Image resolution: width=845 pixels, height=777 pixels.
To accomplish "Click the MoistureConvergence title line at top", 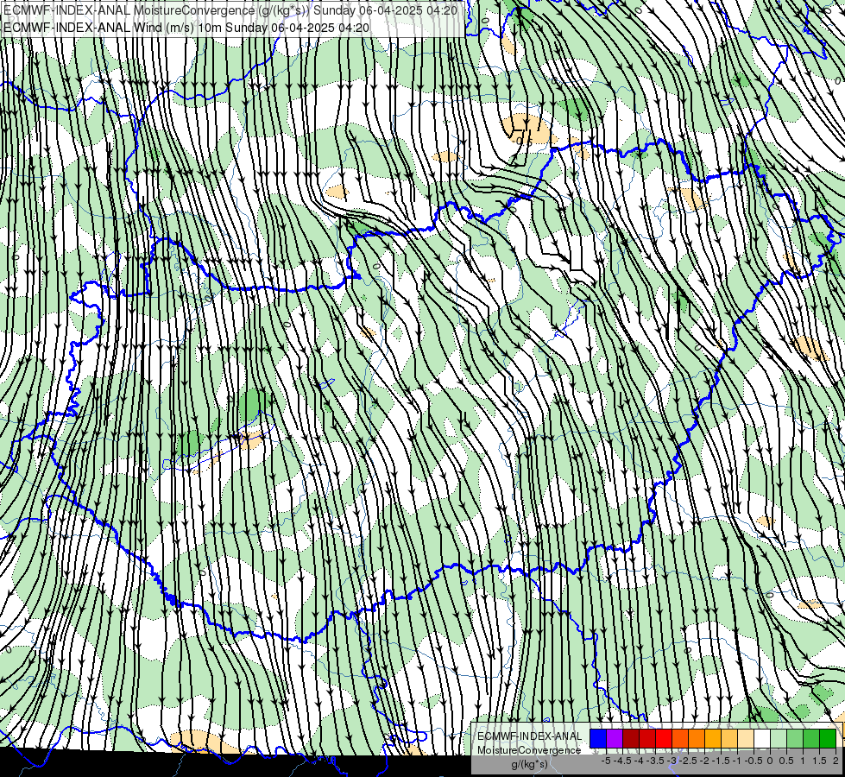I will click(230, 10).
